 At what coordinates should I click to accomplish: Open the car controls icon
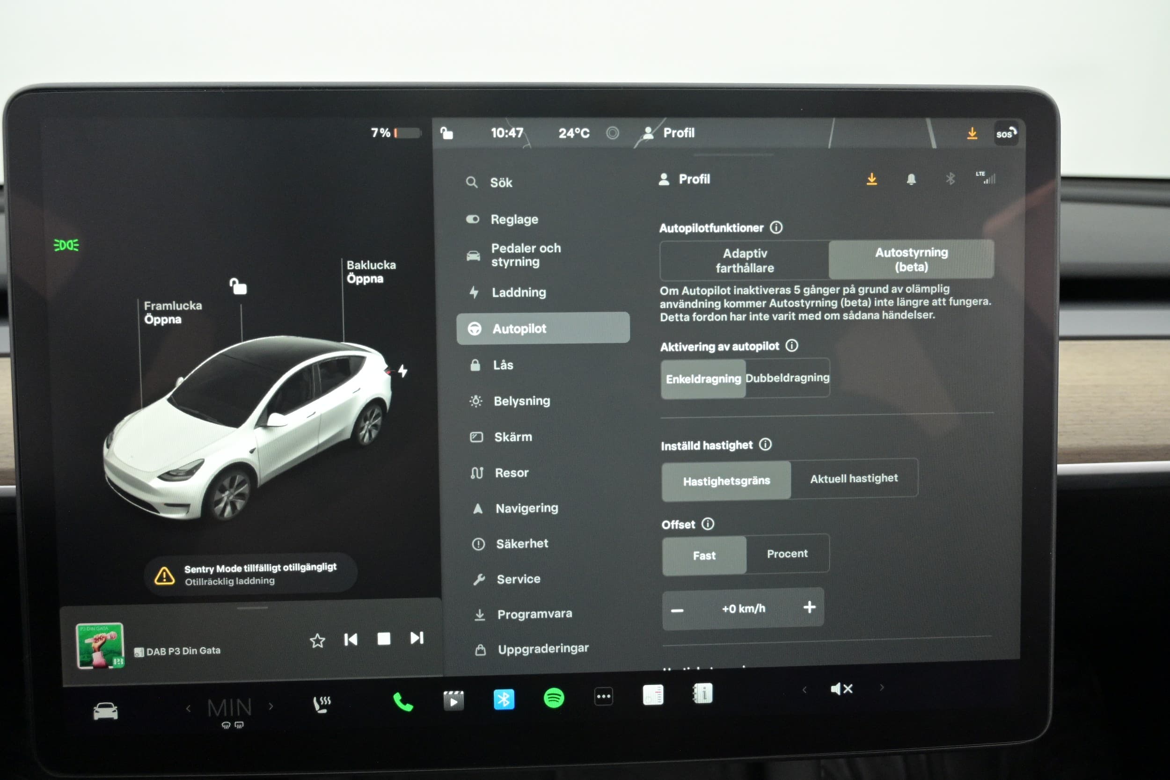(x=105, y=711)
